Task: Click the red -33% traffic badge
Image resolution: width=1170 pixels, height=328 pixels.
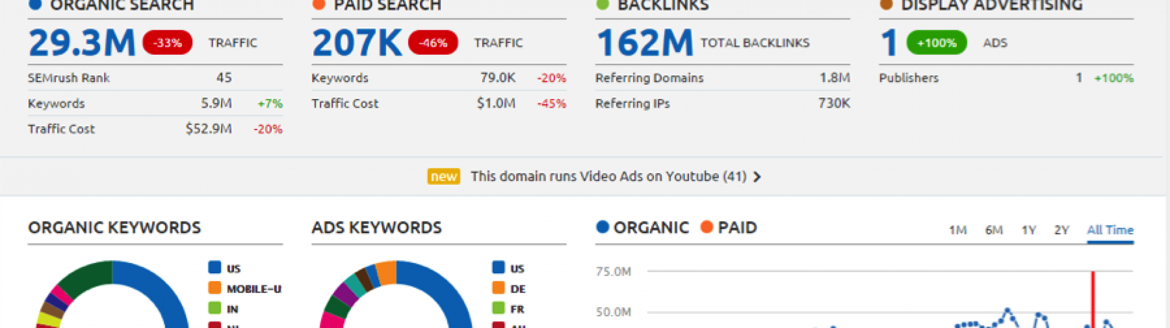Action: (x=167, y=43)
